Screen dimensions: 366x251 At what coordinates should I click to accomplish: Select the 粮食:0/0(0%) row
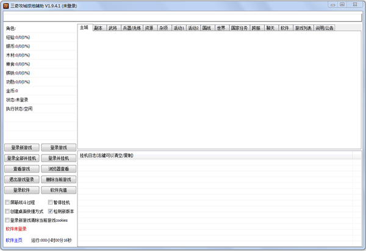tap(40, 64)
